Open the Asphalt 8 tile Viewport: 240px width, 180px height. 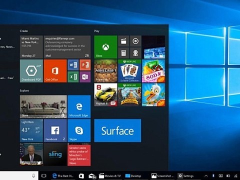click(x=105, y=95)
